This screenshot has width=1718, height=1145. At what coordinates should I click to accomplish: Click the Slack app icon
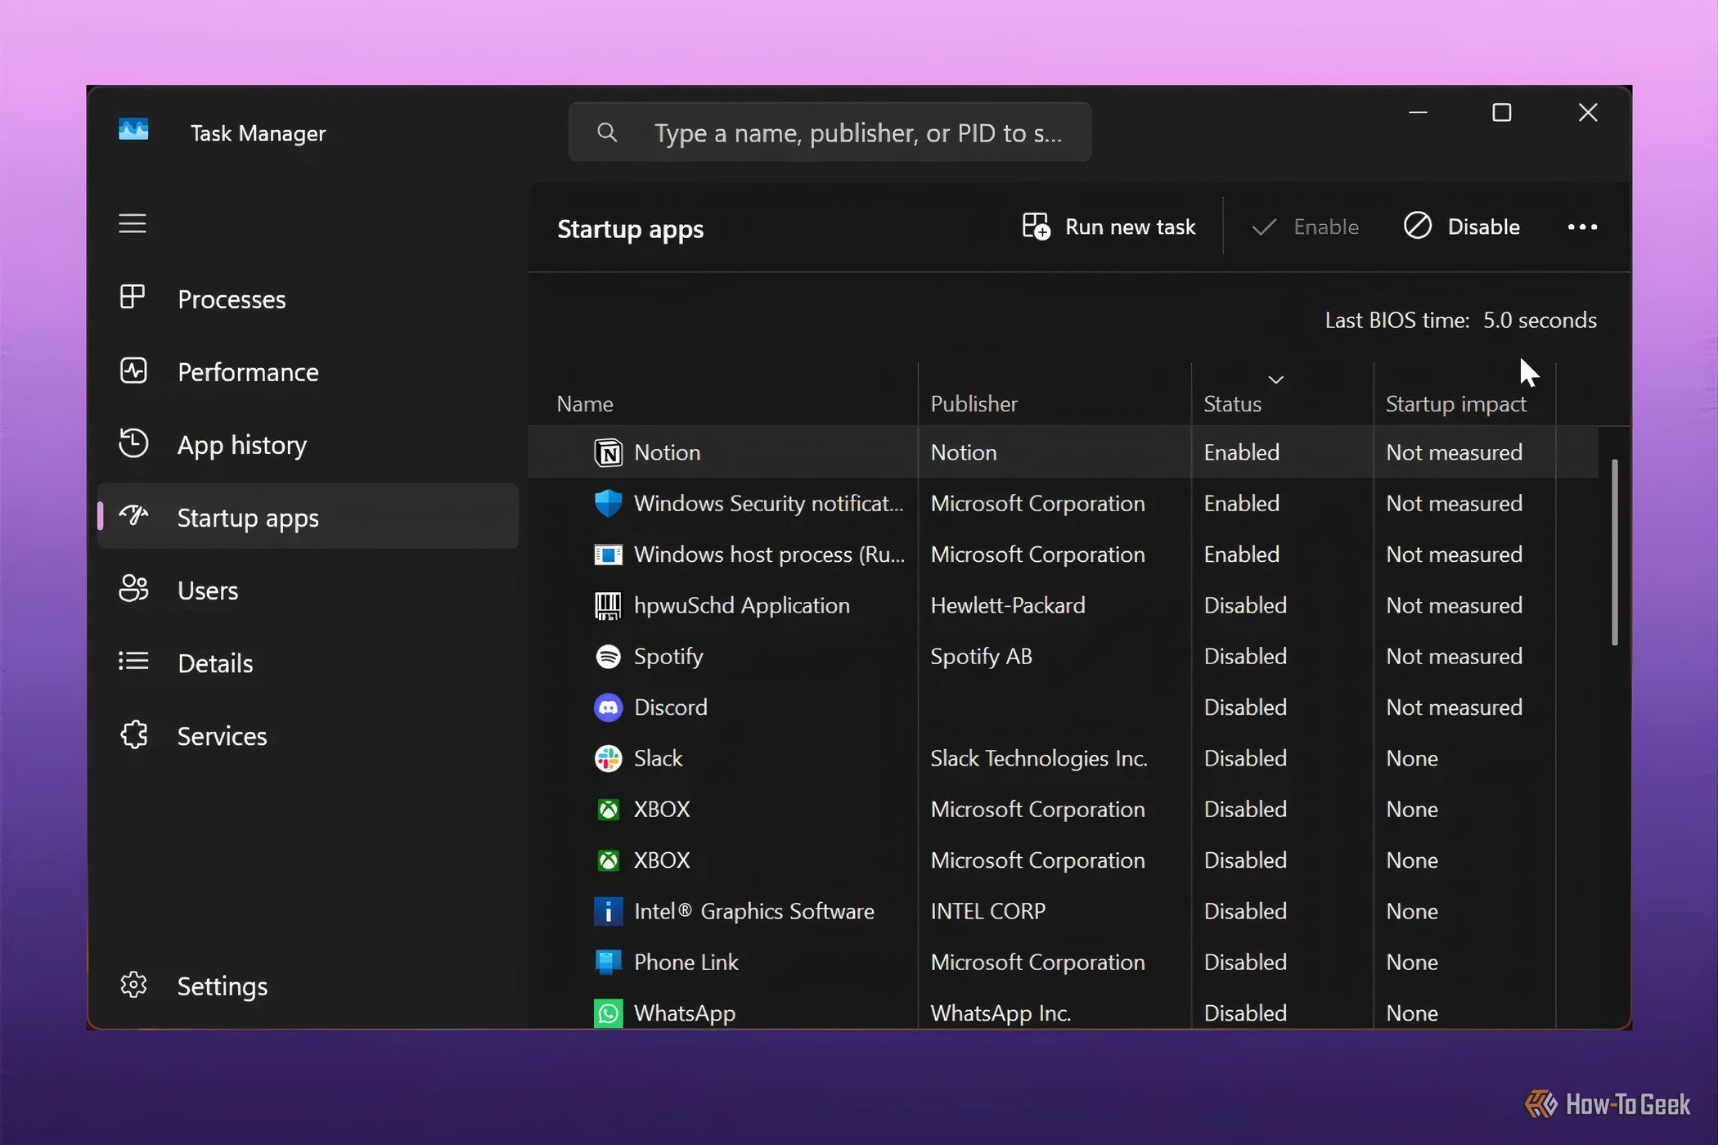pos(608,758)
